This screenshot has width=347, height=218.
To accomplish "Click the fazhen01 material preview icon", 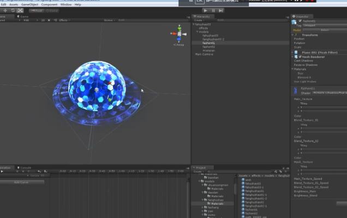I will pos(295,90).
